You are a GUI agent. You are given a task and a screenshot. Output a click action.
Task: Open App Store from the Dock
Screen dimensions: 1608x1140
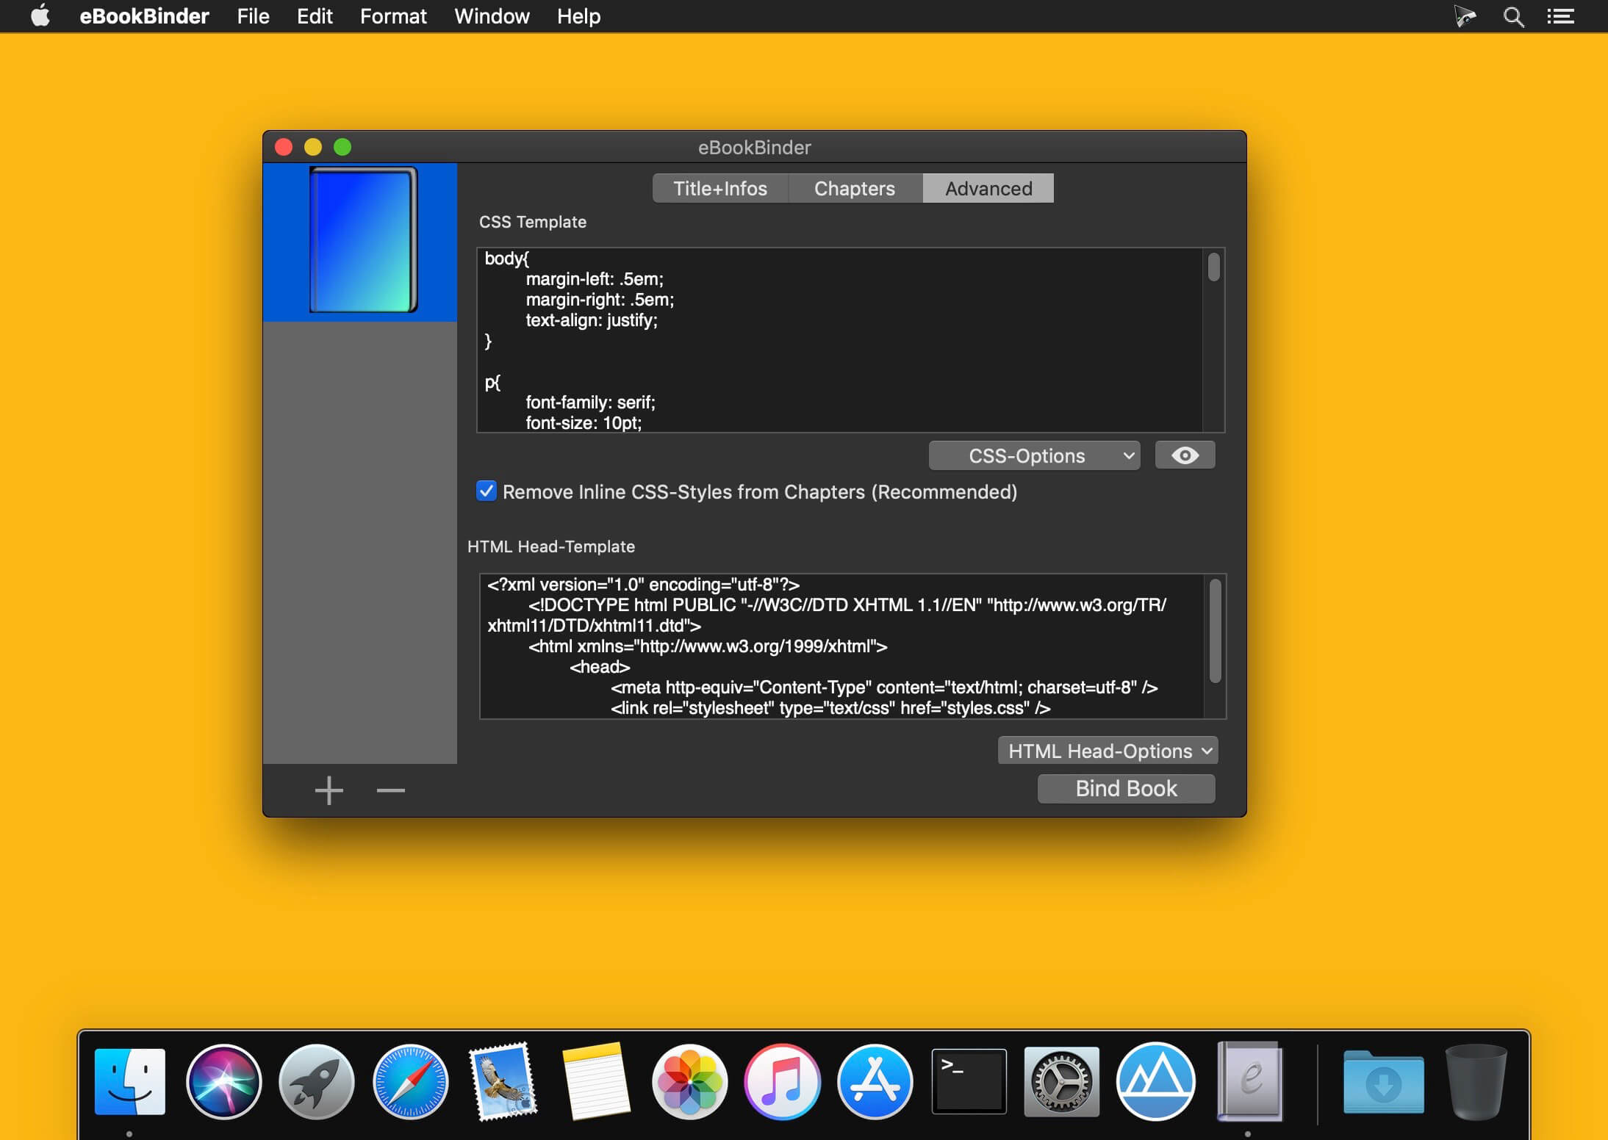pos(875,1081)
